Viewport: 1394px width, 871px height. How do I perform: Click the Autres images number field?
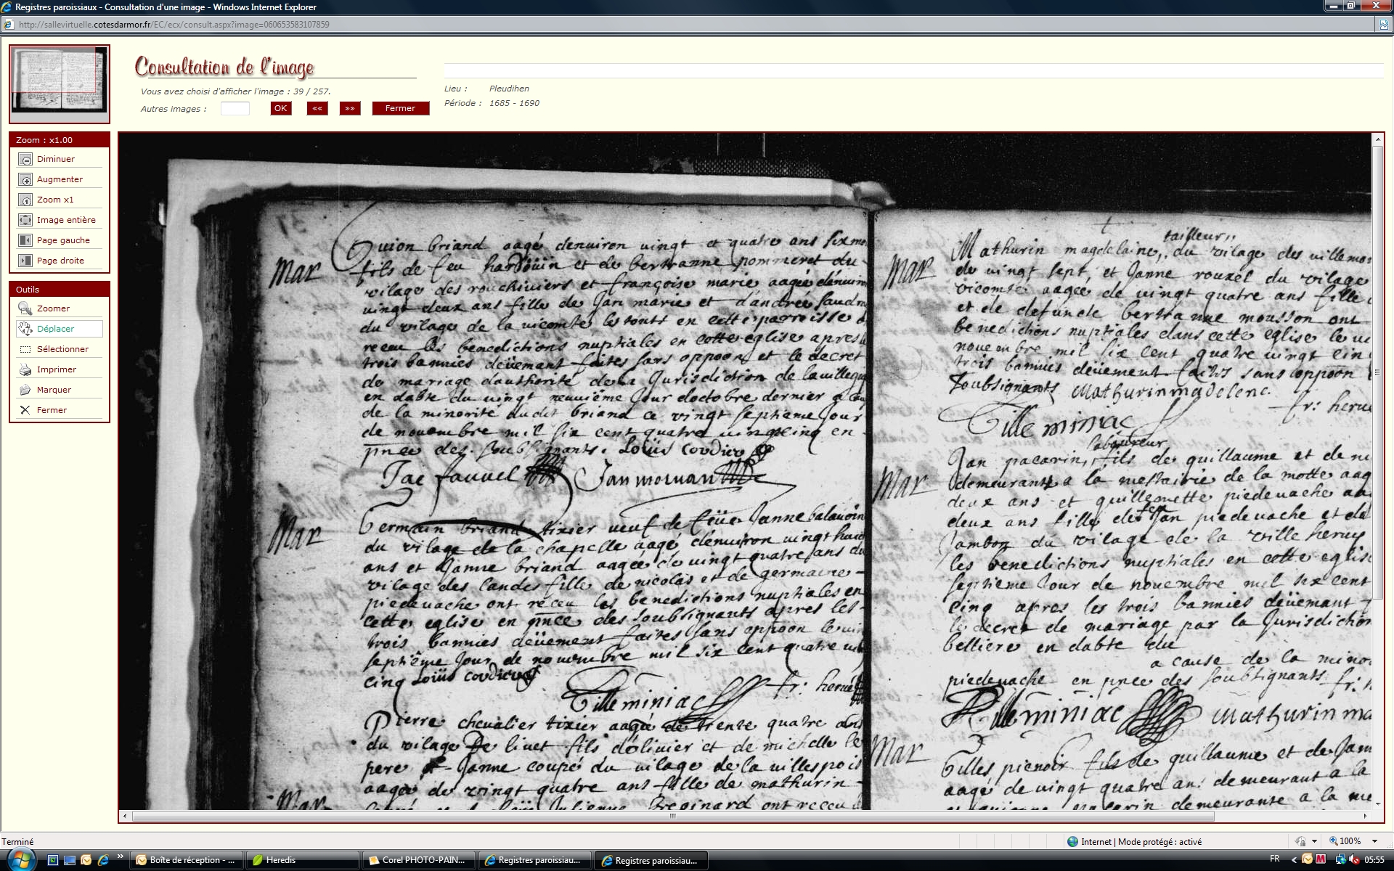[x=235, y=109]
